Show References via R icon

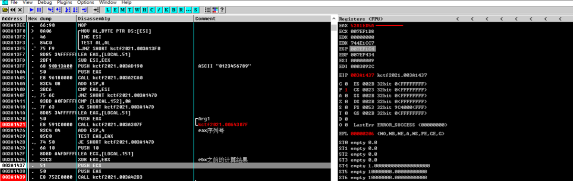[180, 10]
